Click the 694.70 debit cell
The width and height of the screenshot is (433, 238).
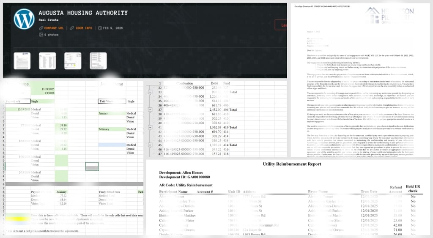tap(215, 132)
